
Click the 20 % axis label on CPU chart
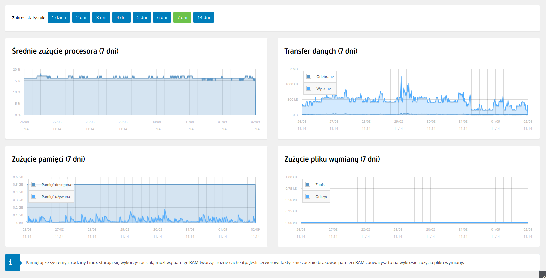pyautogui.click(x=17, y=70)
